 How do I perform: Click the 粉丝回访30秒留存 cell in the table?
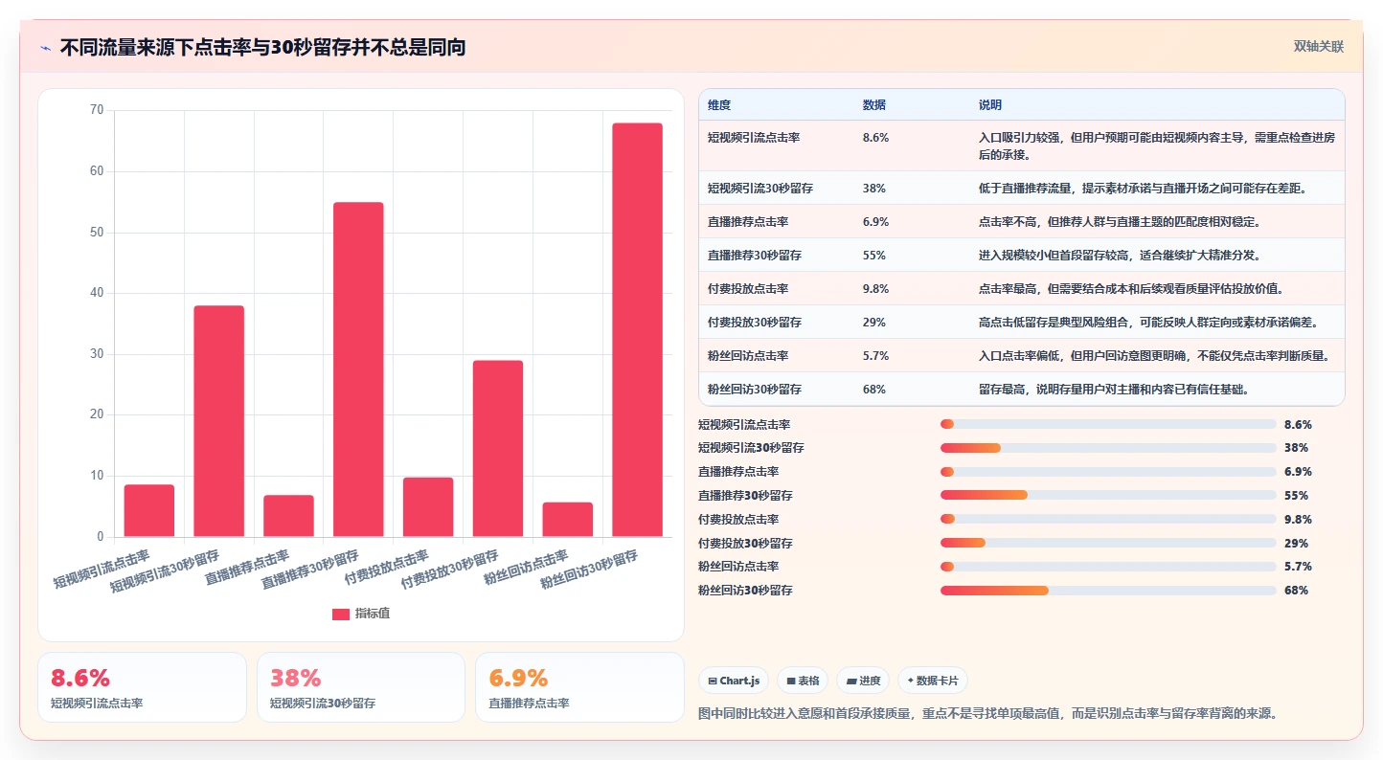[755, 390]
